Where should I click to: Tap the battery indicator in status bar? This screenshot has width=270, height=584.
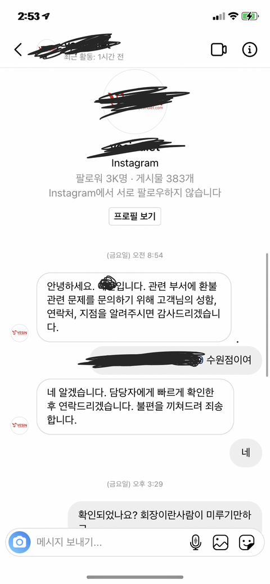pos(249,16)
